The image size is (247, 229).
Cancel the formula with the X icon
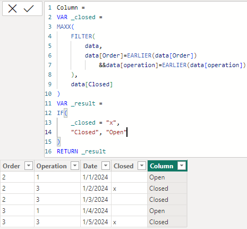[12, 9]
